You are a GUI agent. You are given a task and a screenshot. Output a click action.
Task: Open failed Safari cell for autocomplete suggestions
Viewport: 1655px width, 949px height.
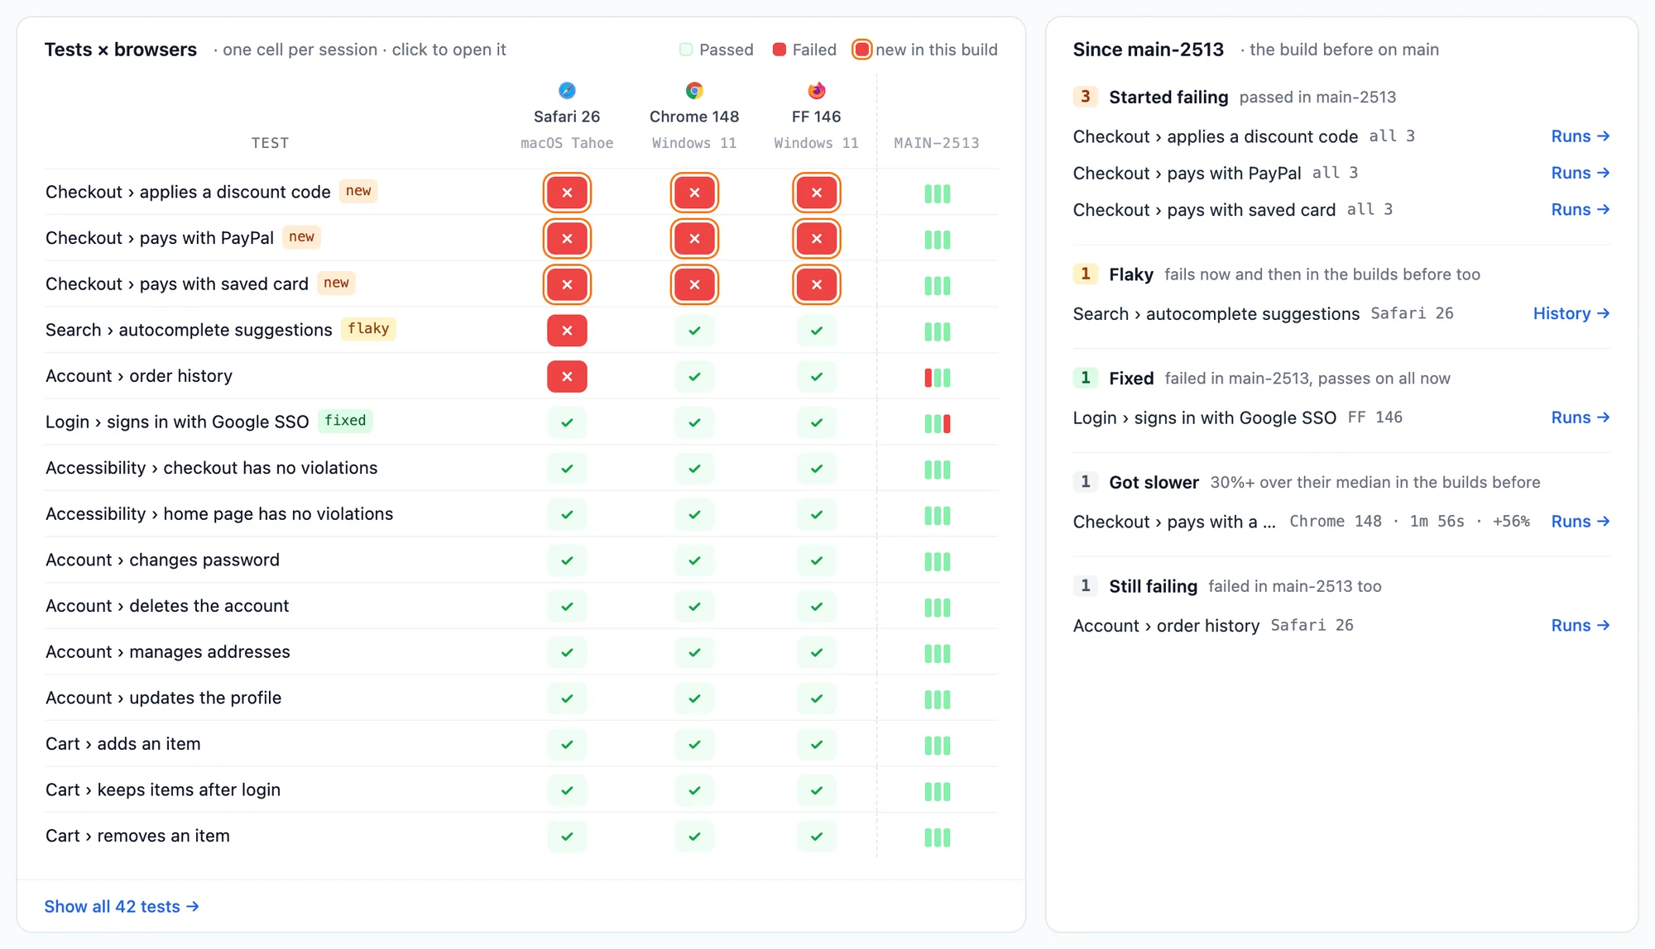pos(567,331)
